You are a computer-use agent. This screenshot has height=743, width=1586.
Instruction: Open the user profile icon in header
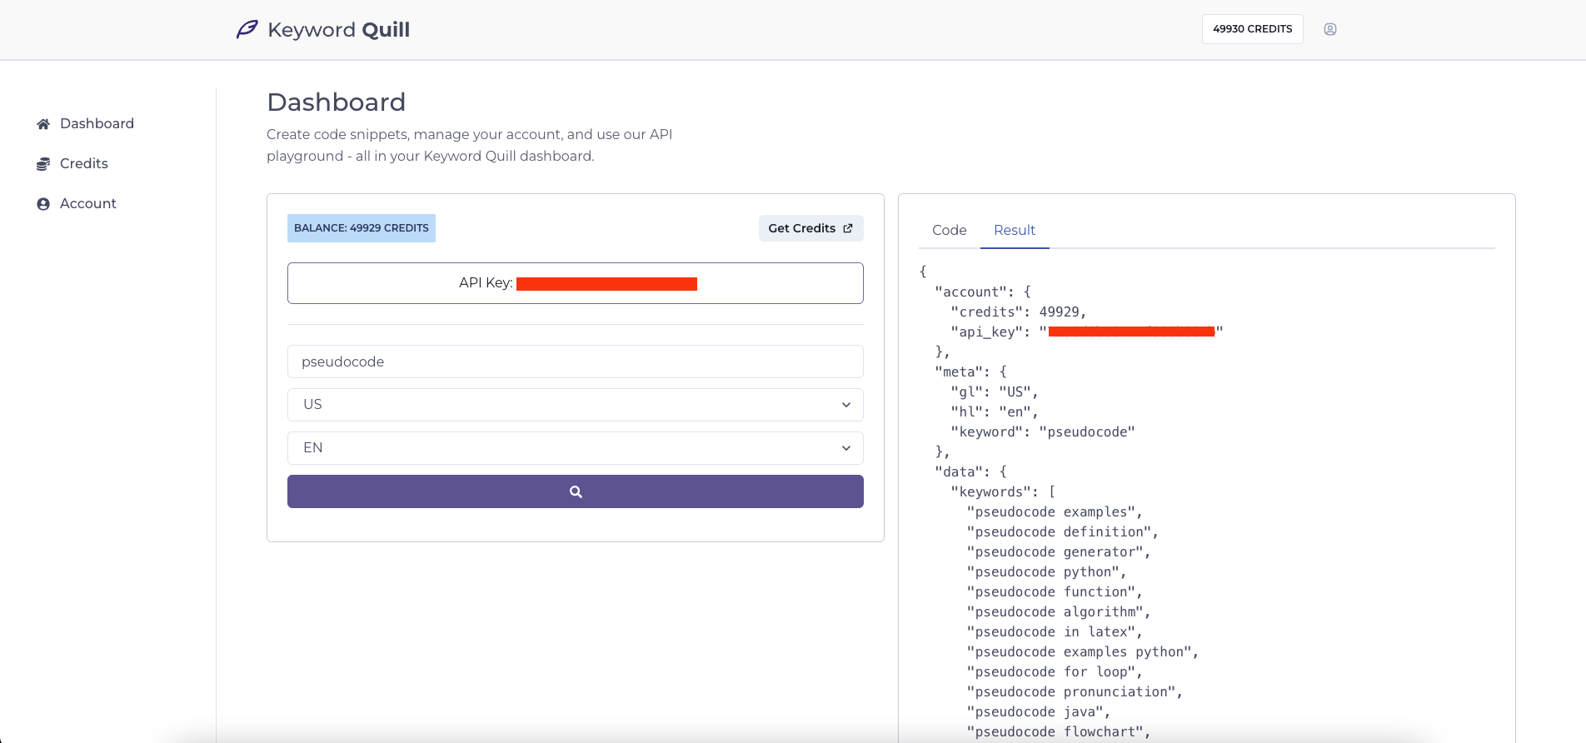(x=1330, y=29)
